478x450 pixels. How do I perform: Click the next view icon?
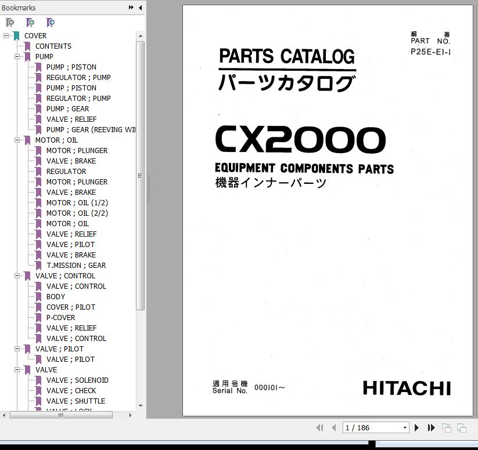[462, 428]
